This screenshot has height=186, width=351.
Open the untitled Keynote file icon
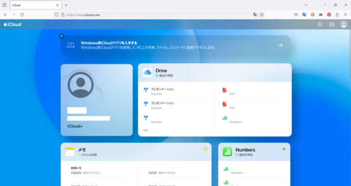coord(146,118)
